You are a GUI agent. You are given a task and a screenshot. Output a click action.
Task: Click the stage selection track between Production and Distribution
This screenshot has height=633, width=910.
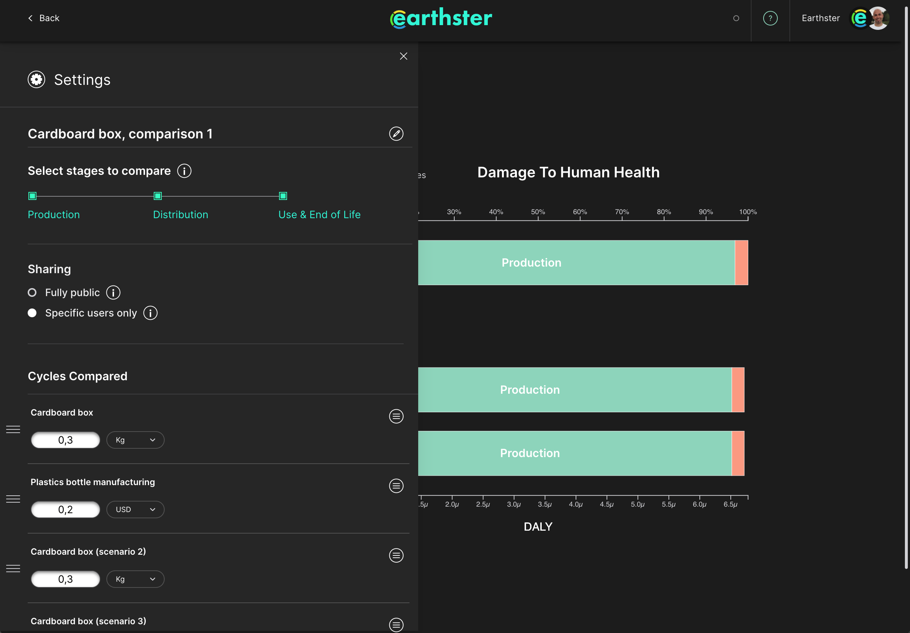tap(95, 196)
